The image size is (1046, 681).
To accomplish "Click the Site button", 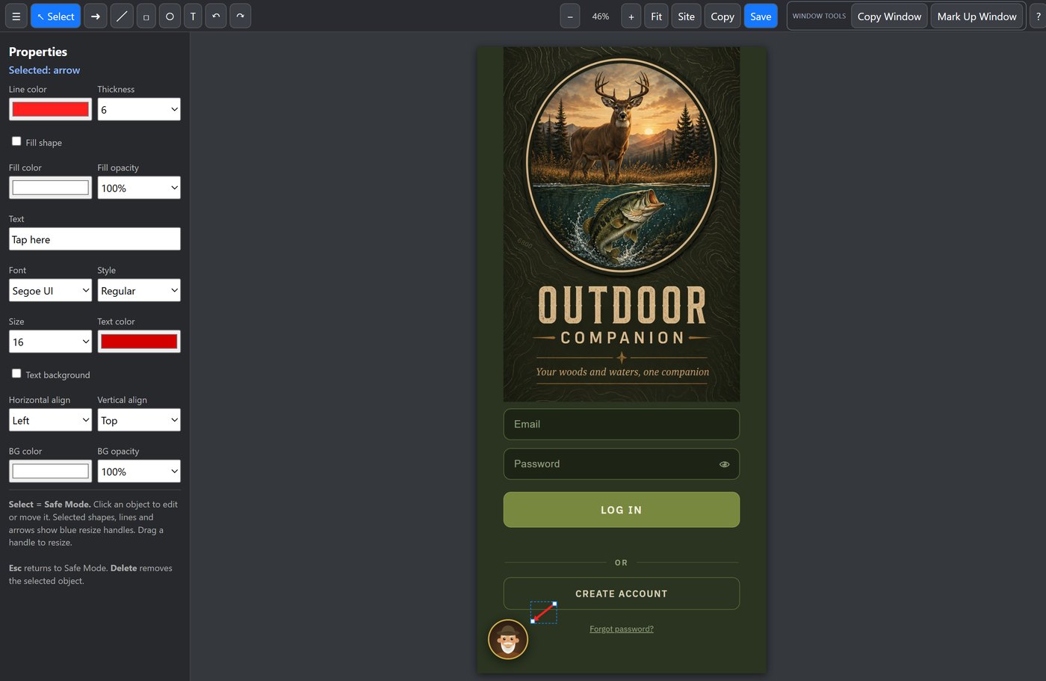I will pyautogui.click(x=687, y=16).
